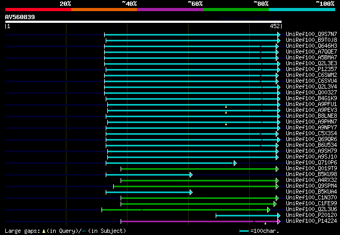
Task: Click the cyan arrowhead ending the B5KU98 alignment
Action: [x=191, y=175]
